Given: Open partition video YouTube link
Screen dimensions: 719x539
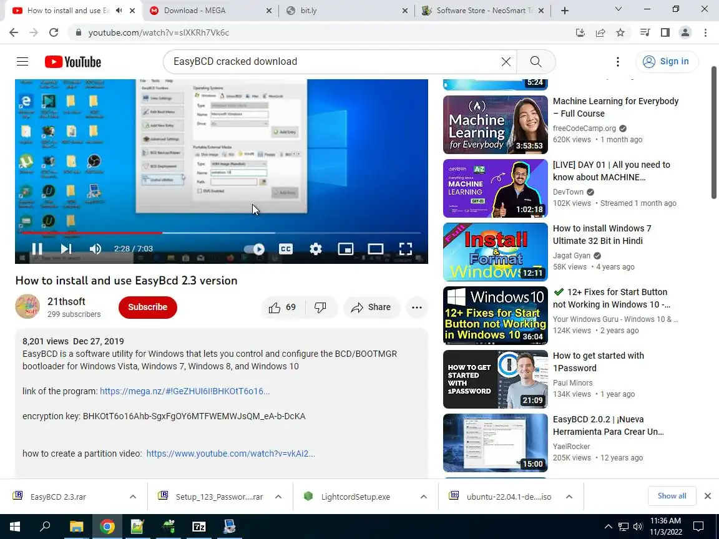Looking at the screenshot, I should tap(231, 454).
